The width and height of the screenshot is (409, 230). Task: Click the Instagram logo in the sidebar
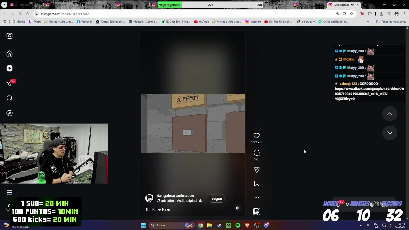10,36
